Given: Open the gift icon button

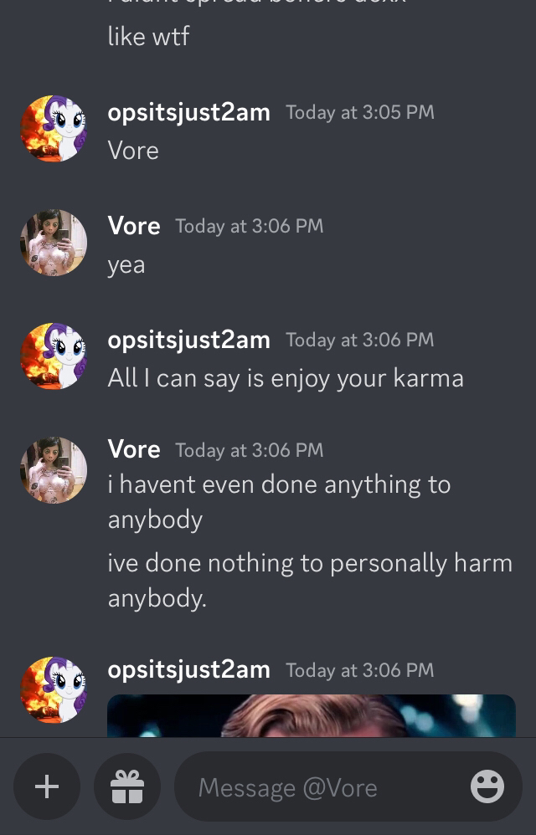Looking at the screenshot, I should 127,786.
